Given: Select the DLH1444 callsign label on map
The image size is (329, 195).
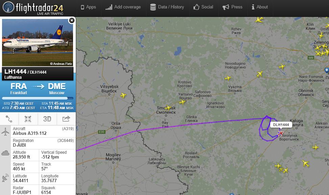Looking at the screenshot, I should click(281, 125).
